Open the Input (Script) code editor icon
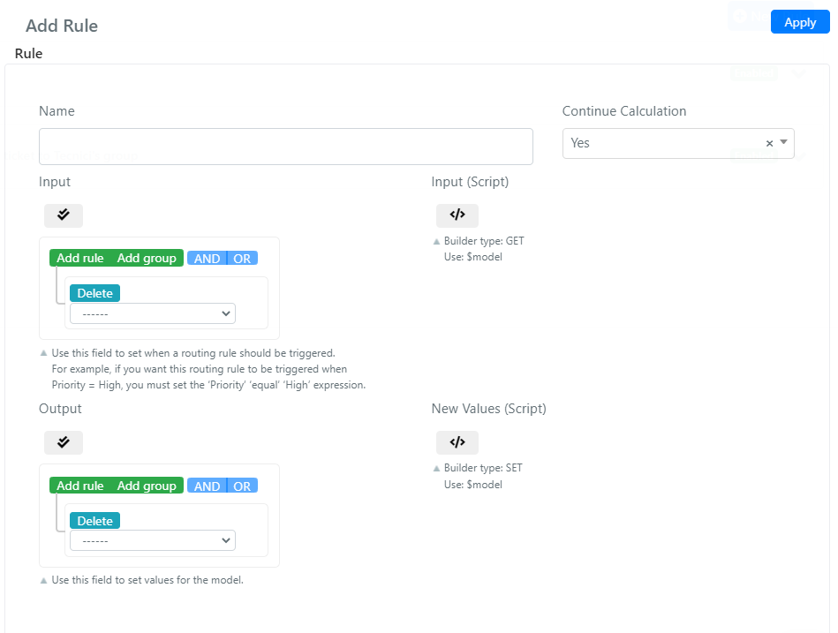 457,215
